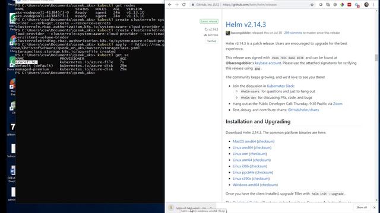Open the Chrome profile avatar
The height and width of the screenshot is (213, 380).
tap(366, 5)
